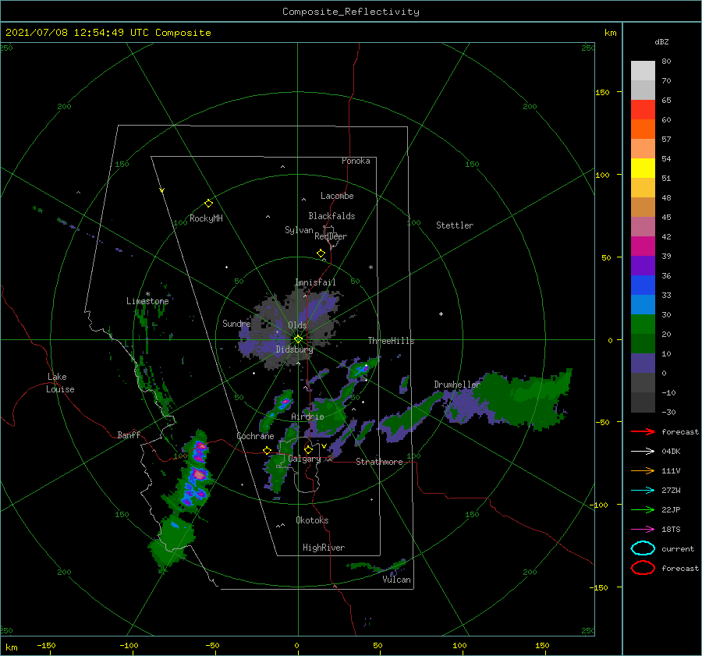This screenshot has height=656, width=702.
Task: Click the RedDeer city label
Action: pyautogui.click(x=331, y=236)
